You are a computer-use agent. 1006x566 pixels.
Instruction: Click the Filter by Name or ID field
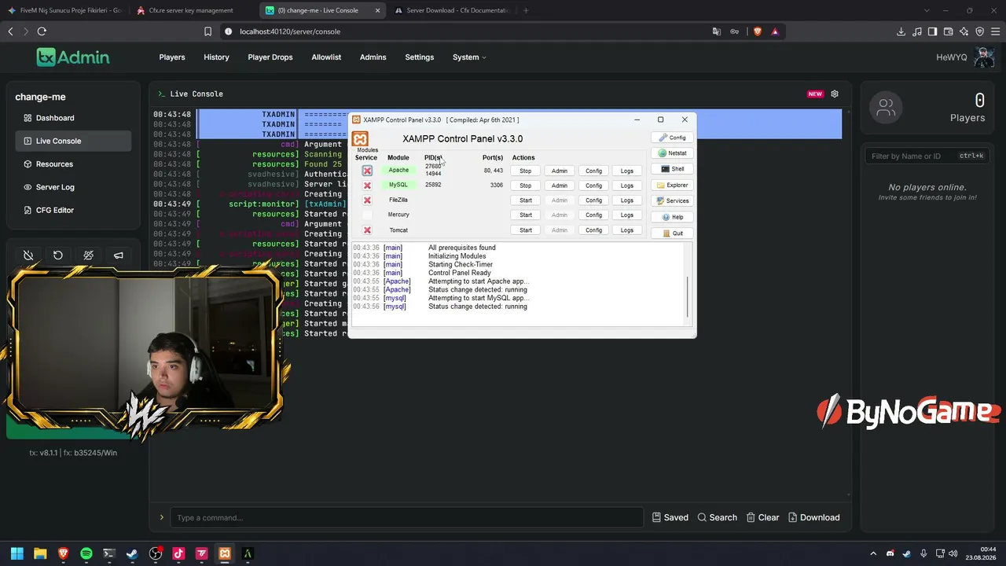(x=927, y=156)
